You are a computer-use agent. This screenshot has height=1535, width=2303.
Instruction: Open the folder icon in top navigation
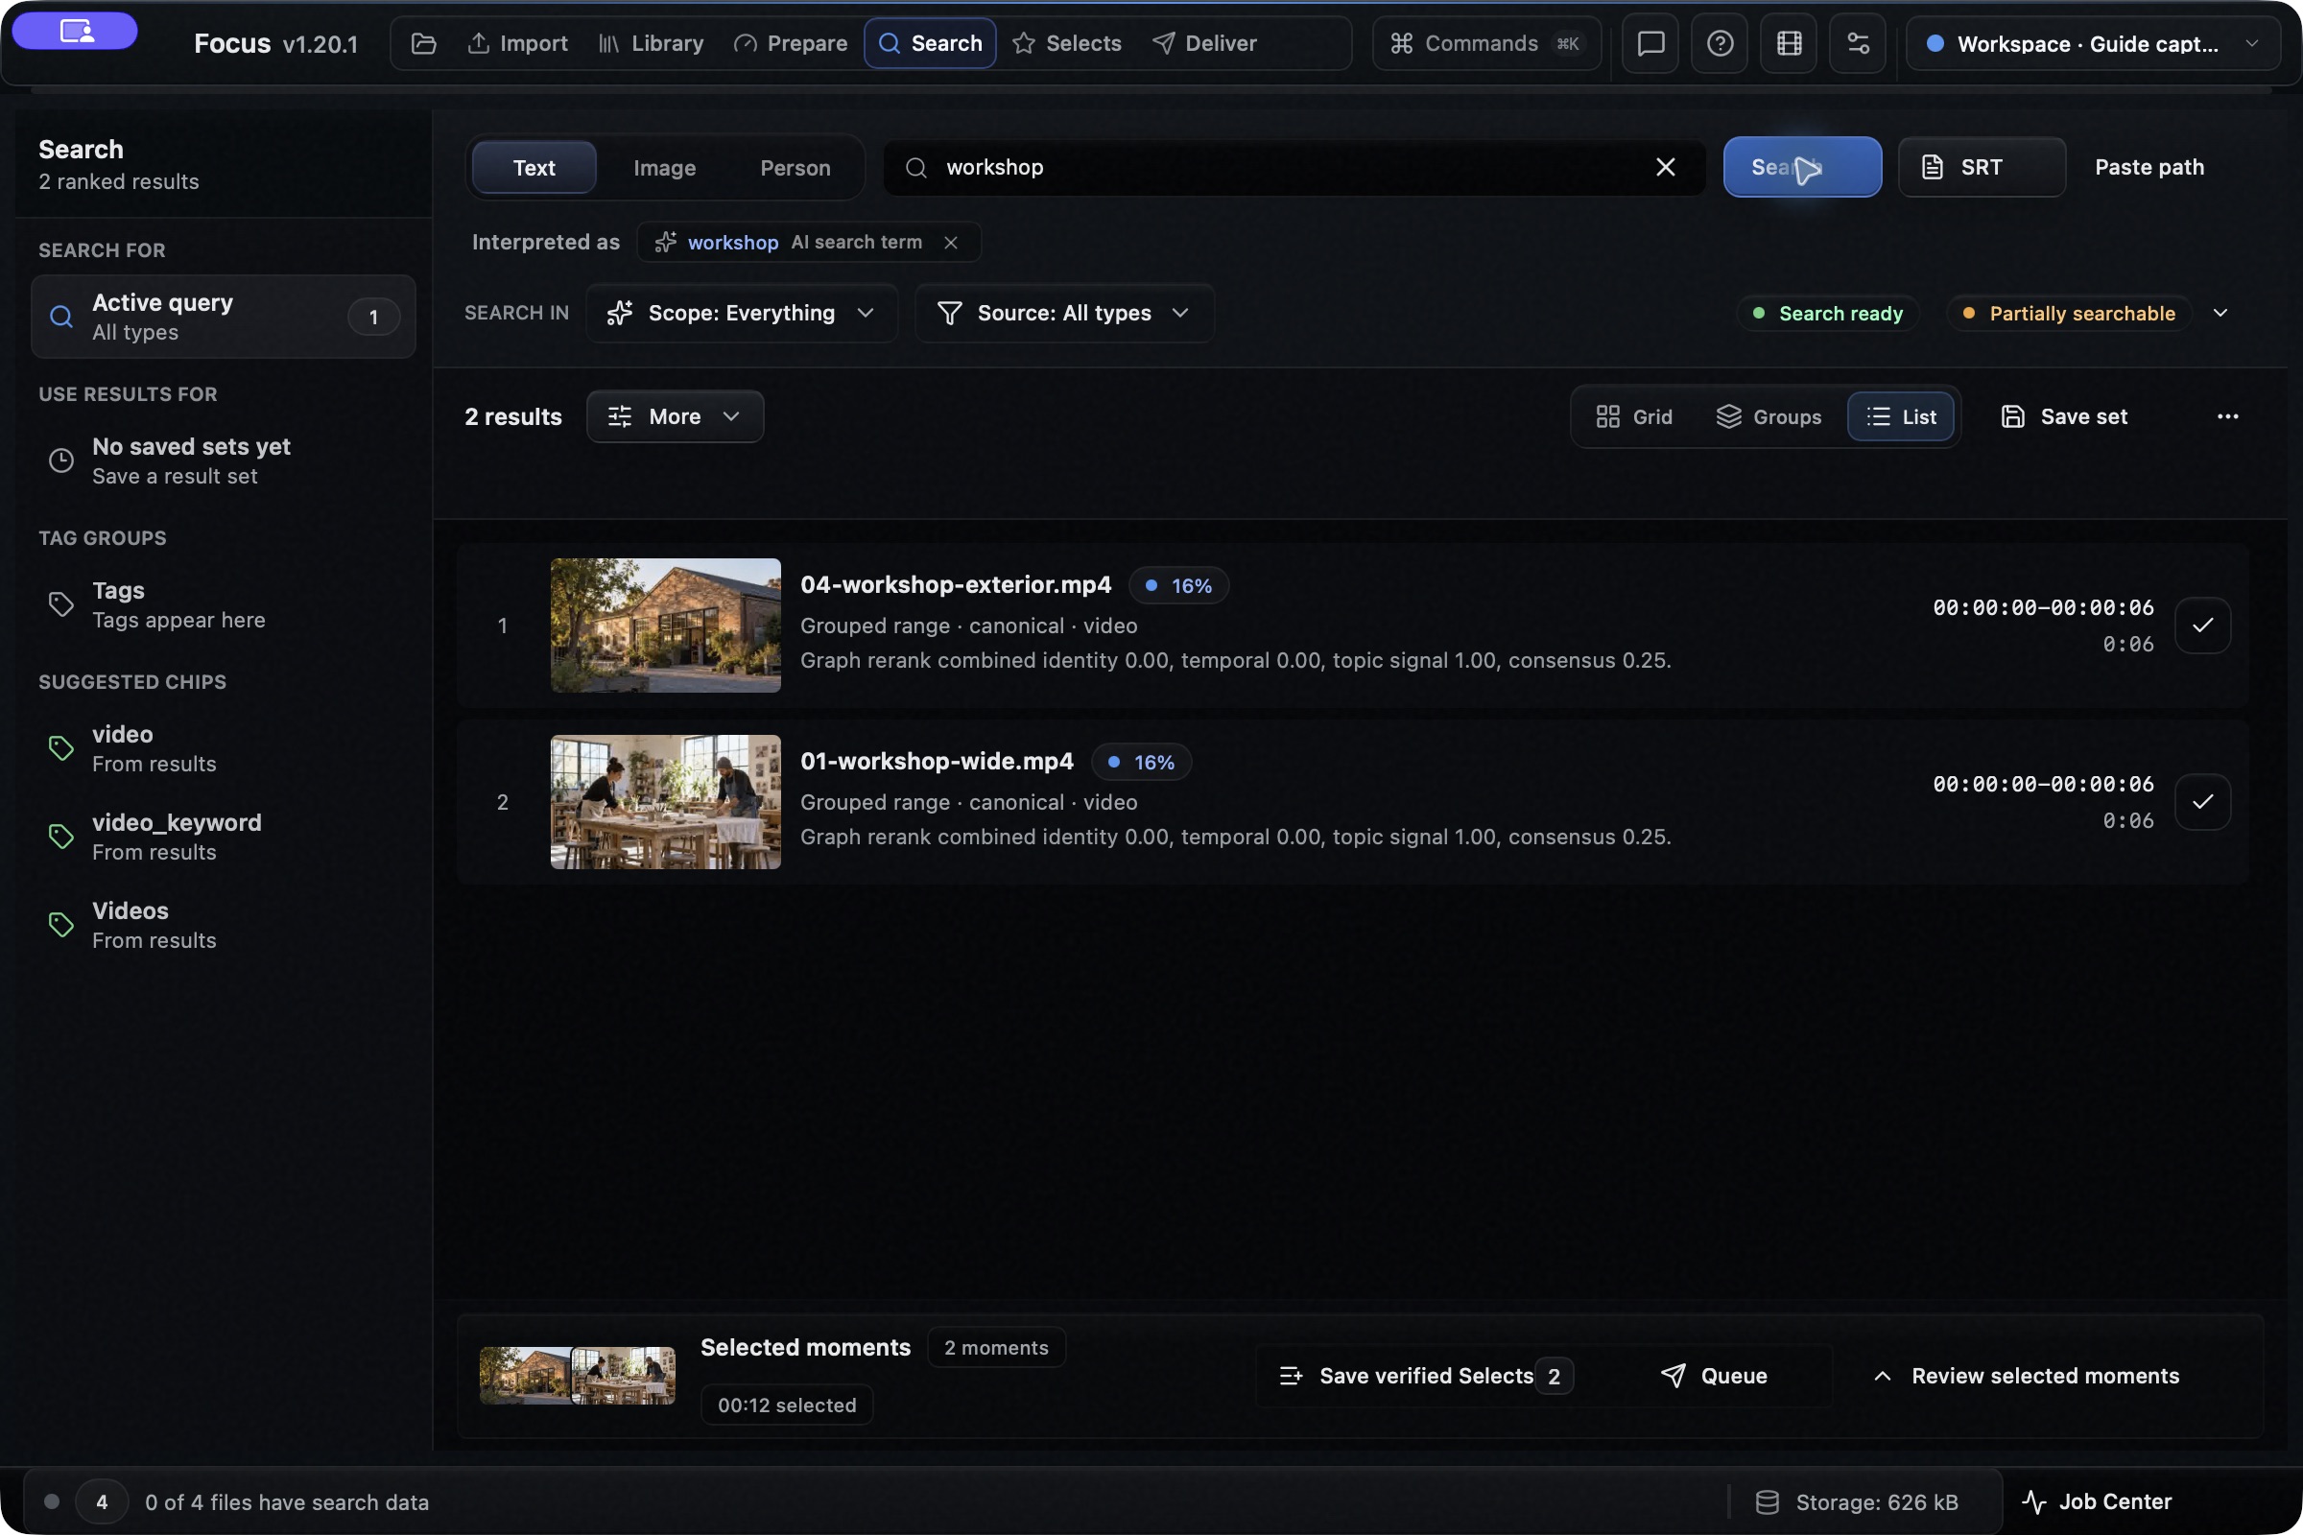point(423,43)
